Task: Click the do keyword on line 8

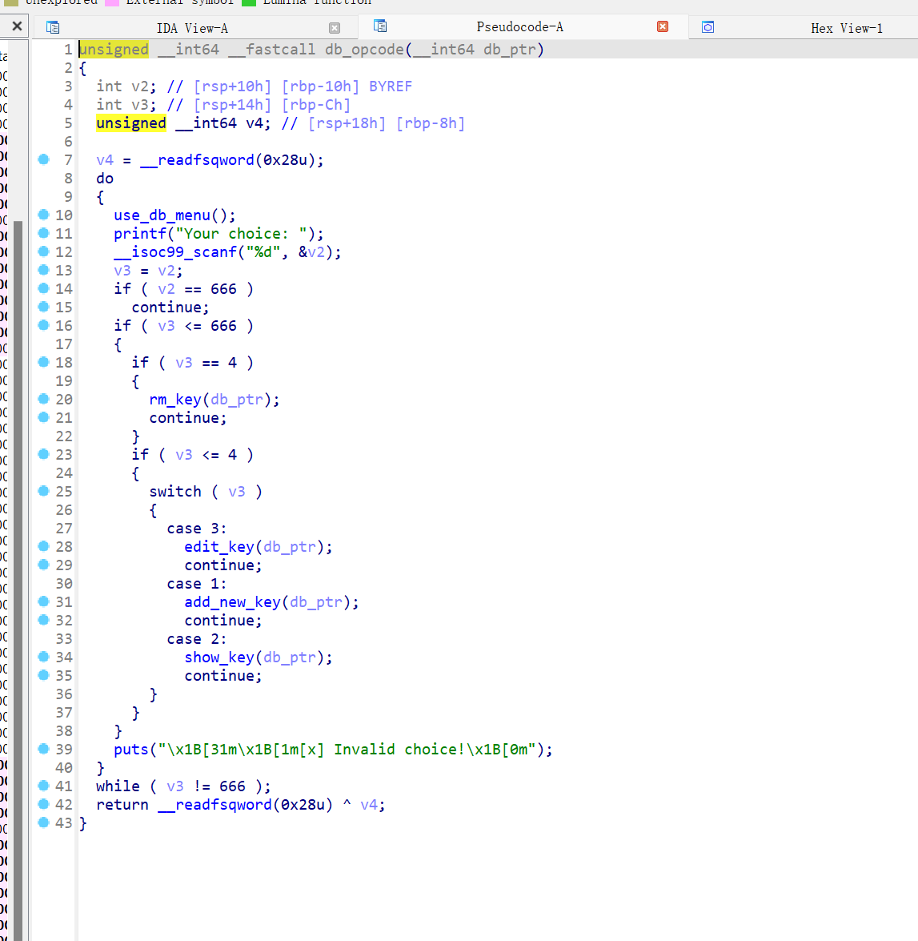Action: coord(105,179)
